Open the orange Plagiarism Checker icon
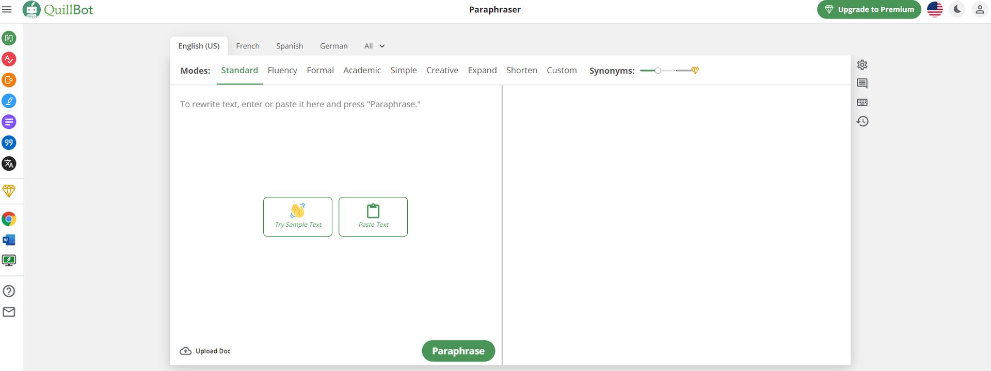This screenshot has height=371, width=991. pyautogui.click(x=9, y=80)
